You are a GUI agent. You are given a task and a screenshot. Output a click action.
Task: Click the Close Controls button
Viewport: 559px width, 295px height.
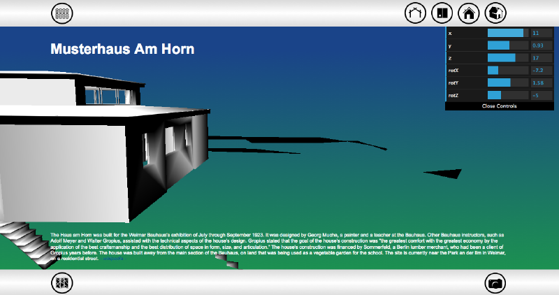[500, 106]
